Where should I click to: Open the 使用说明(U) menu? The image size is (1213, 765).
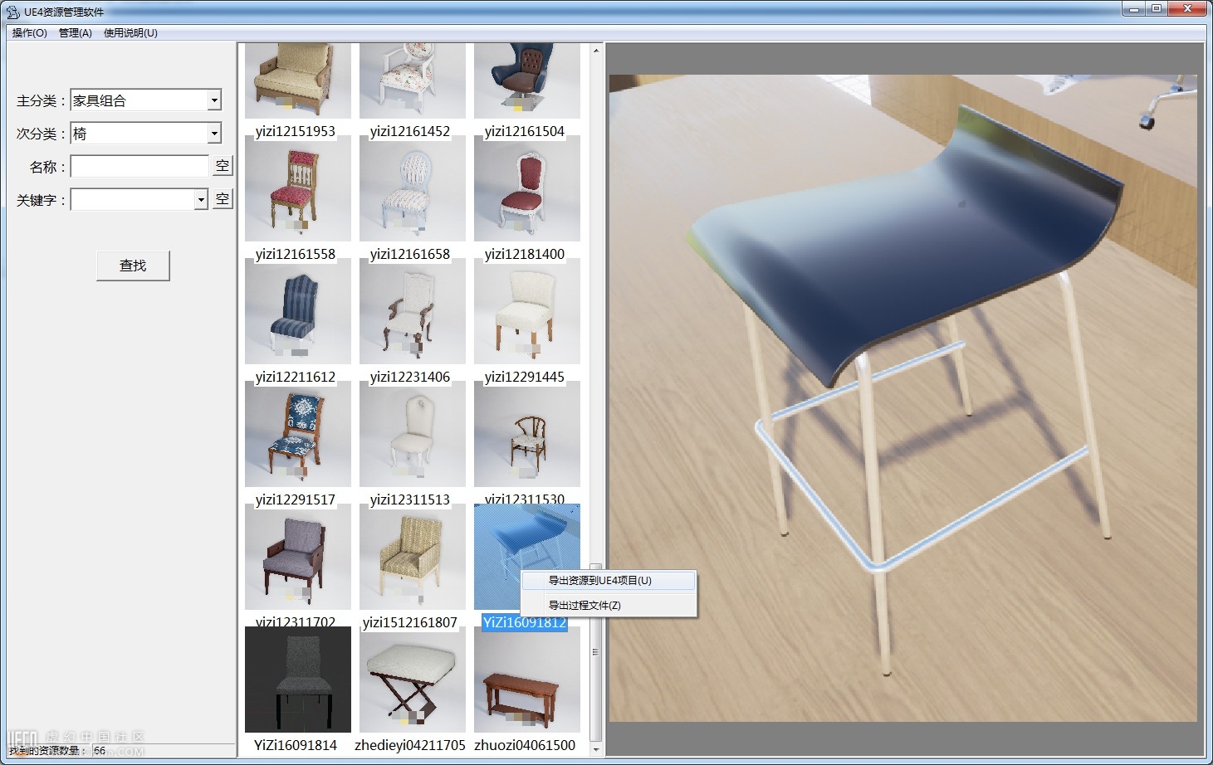point(130,33)
